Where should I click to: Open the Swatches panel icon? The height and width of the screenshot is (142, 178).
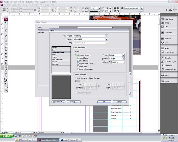(162, 39)
